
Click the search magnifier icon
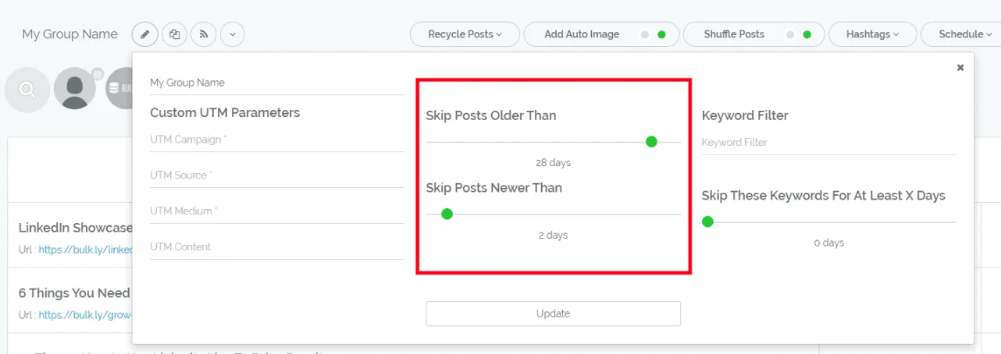point(27,90)
